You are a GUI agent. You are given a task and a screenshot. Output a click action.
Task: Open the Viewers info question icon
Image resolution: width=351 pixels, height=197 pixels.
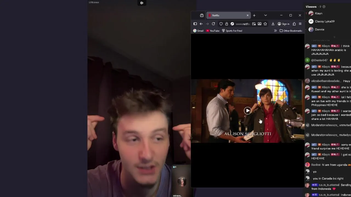pyautogui.click(x=324, y=7)
